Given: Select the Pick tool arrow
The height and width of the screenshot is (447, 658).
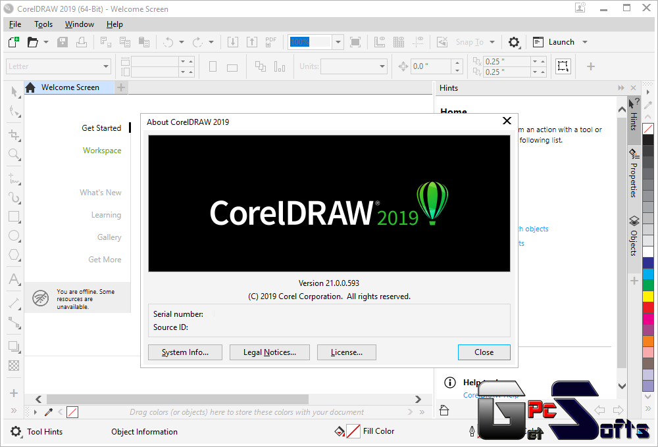Looking at the screenshot, I should click(x=14, y=91).
